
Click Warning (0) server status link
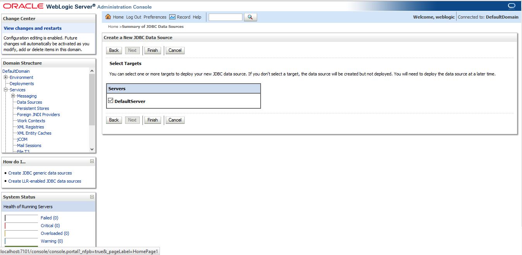[x=52, y=241]
